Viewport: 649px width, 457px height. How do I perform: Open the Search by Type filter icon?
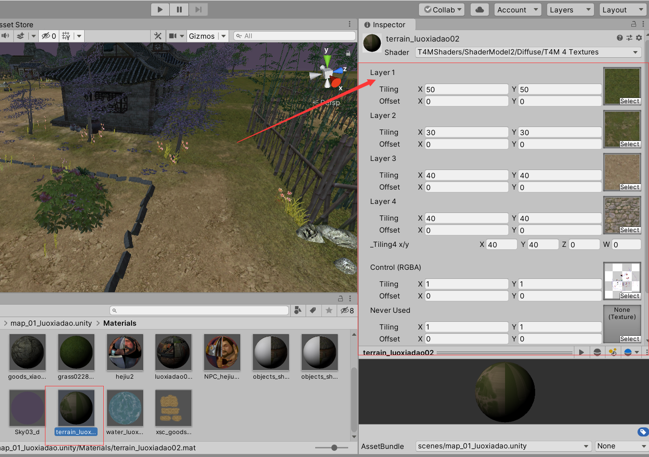point(297,310)
